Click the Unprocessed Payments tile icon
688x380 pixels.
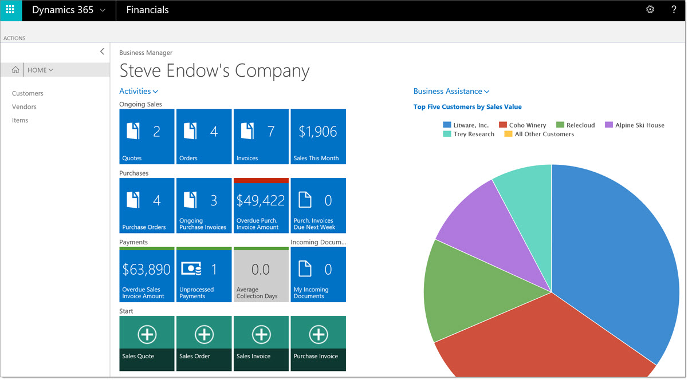click(x=192, y=268)
